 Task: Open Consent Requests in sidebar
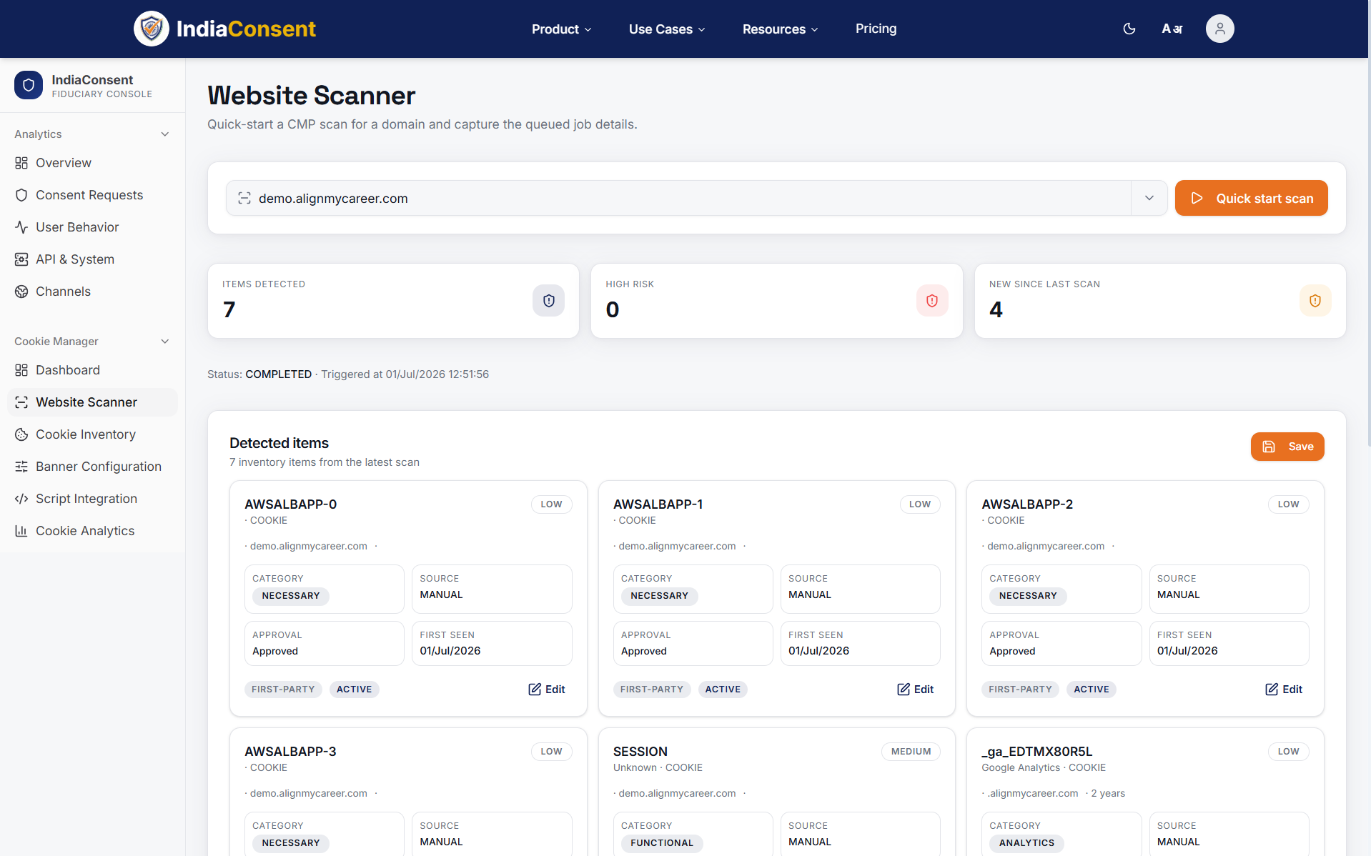[93, 195]
